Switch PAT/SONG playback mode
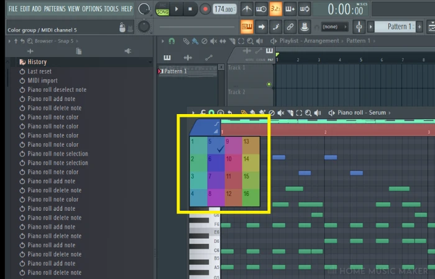This screenshot has width=435, height=279. click(163, 9)
